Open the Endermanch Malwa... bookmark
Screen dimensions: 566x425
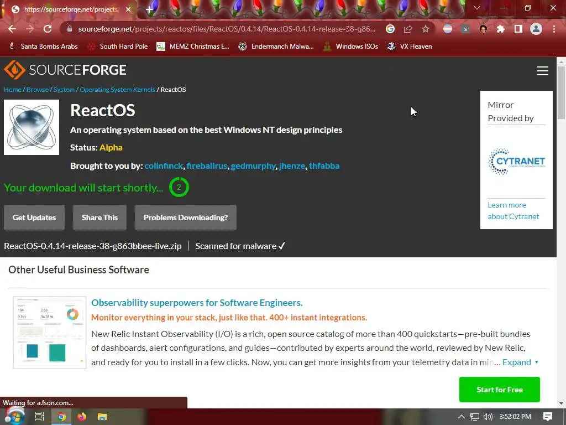[276, 46]
